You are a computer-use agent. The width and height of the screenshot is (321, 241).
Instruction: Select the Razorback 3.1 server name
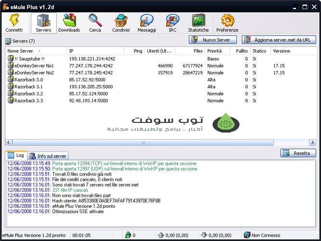[x=28, y=87]
